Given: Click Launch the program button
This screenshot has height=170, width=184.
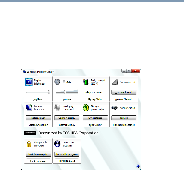Looking at the screenshot, I should 67,154.
